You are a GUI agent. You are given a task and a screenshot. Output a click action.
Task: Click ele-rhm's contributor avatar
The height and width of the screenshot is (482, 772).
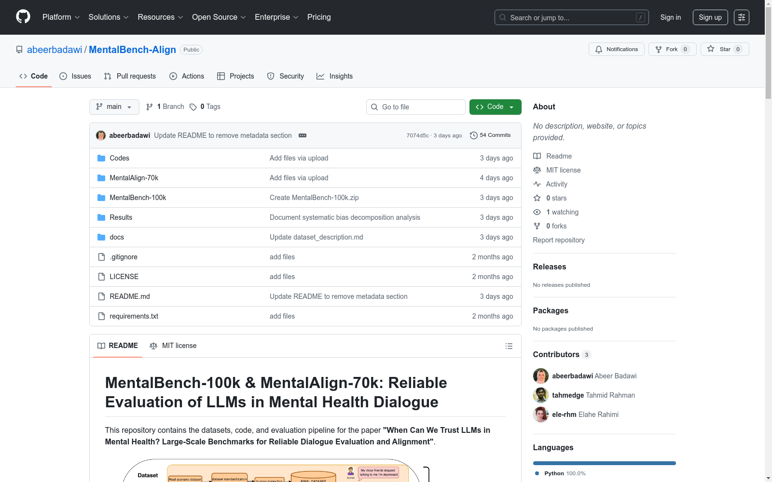point(541,415)
